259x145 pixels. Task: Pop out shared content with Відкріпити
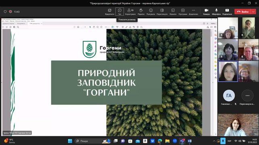pos(110,12)
